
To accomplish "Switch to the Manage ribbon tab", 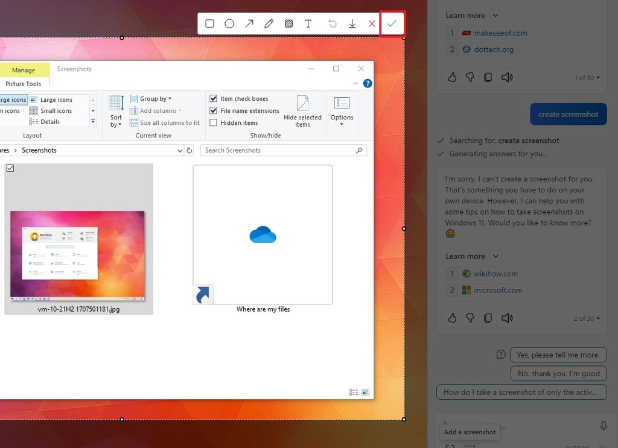I will (x=24, y=69).
